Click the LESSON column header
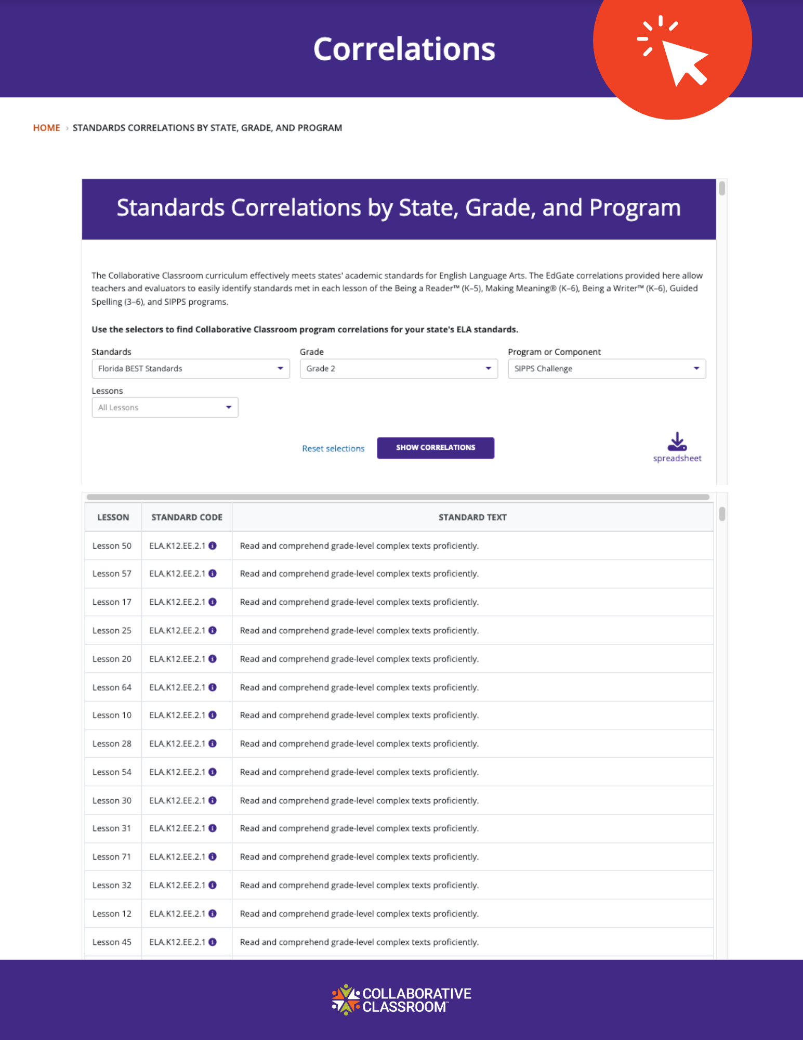Viewport: 803px width, 1040px height. pyautogui.click(x=113, y=517)
